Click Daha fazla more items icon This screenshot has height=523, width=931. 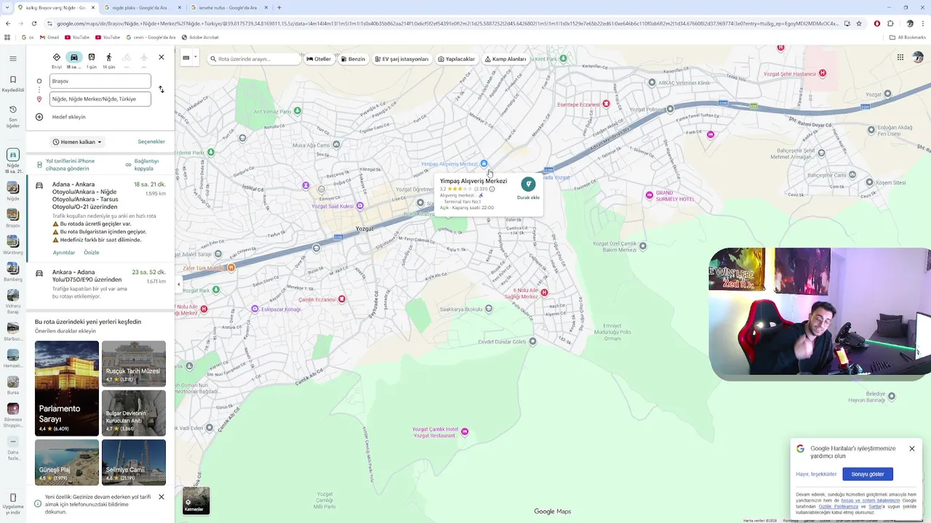click(12, 450)
